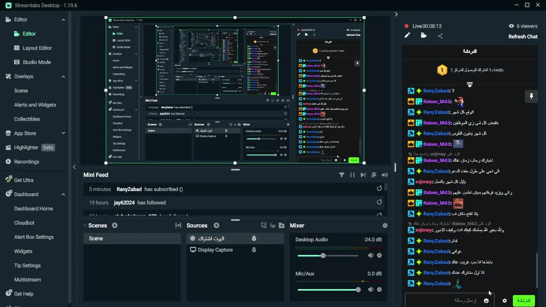Edit stream info with pencil icon
The image size is (546, 307).
407,36
